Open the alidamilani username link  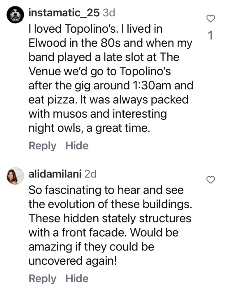pyautogui.click(x=55, y=174)
